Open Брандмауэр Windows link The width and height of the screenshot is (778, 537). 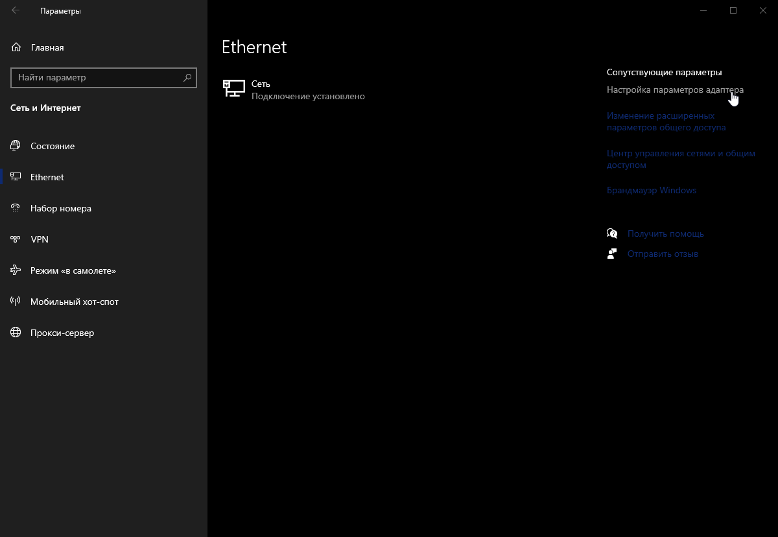(x=651, y=191)
